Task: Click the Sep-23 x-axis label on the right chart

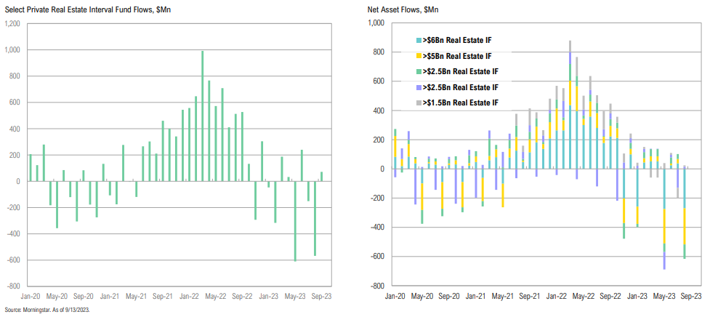Action: [x=690, y=297]
